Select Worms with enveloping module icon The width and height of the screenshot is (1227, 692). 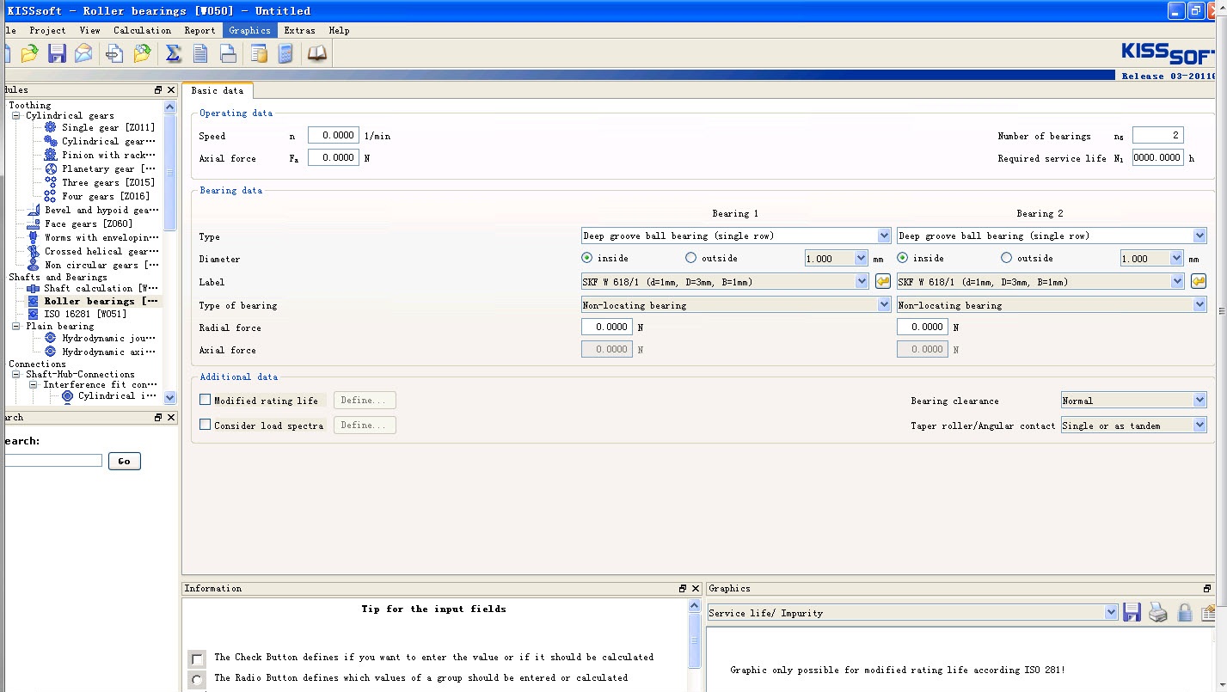click(34, 237)
